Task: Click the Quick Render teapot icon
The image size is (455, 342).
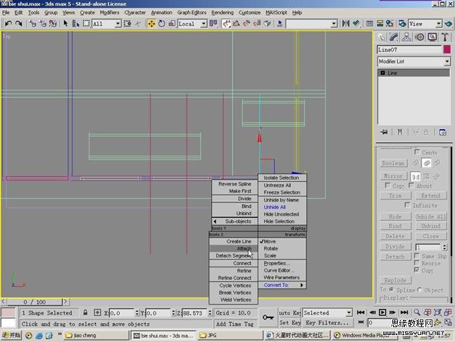Action: 449,23
